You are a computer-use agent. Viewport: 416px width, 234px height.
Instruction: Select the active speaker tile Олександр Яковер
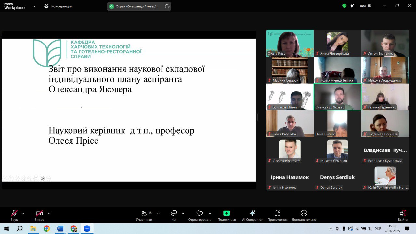coord(337,97)
